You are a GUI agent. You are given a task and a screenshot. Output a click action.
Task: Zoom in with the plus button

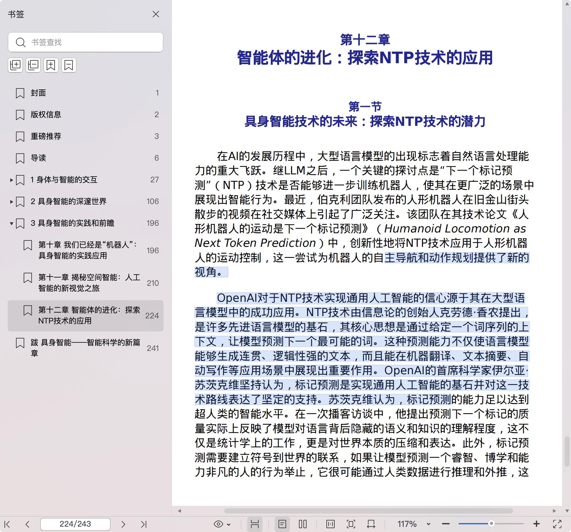(537, 524)
